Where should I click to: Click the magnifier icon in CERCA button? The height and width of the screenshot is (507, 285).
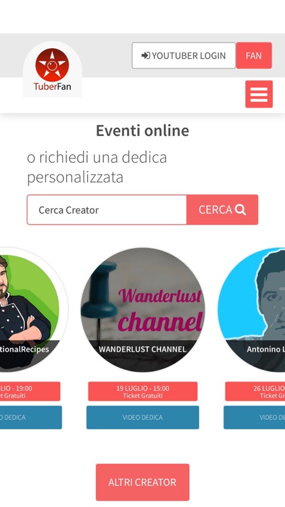click(x=240, y=210)
